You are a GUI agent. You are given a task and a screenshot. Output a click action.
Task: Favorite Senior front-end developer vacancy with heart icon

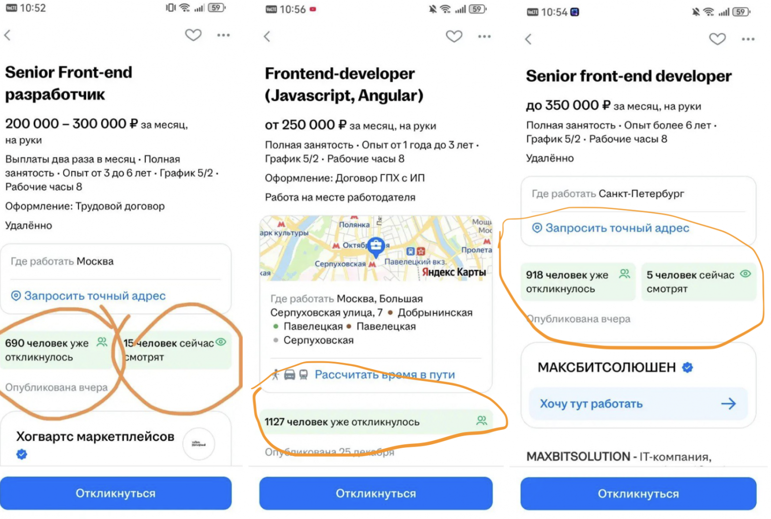point(717,39)
